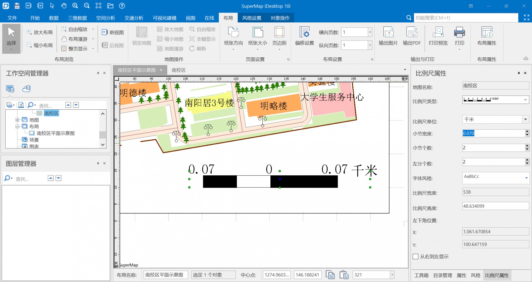
Task: Select 布局漫游 pan tool
Action: coord(75,39)
